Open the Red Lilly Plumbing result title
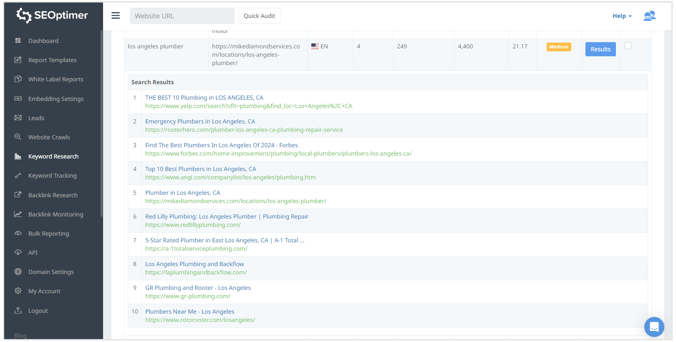676x342 pixels. [x=227, y=216]
